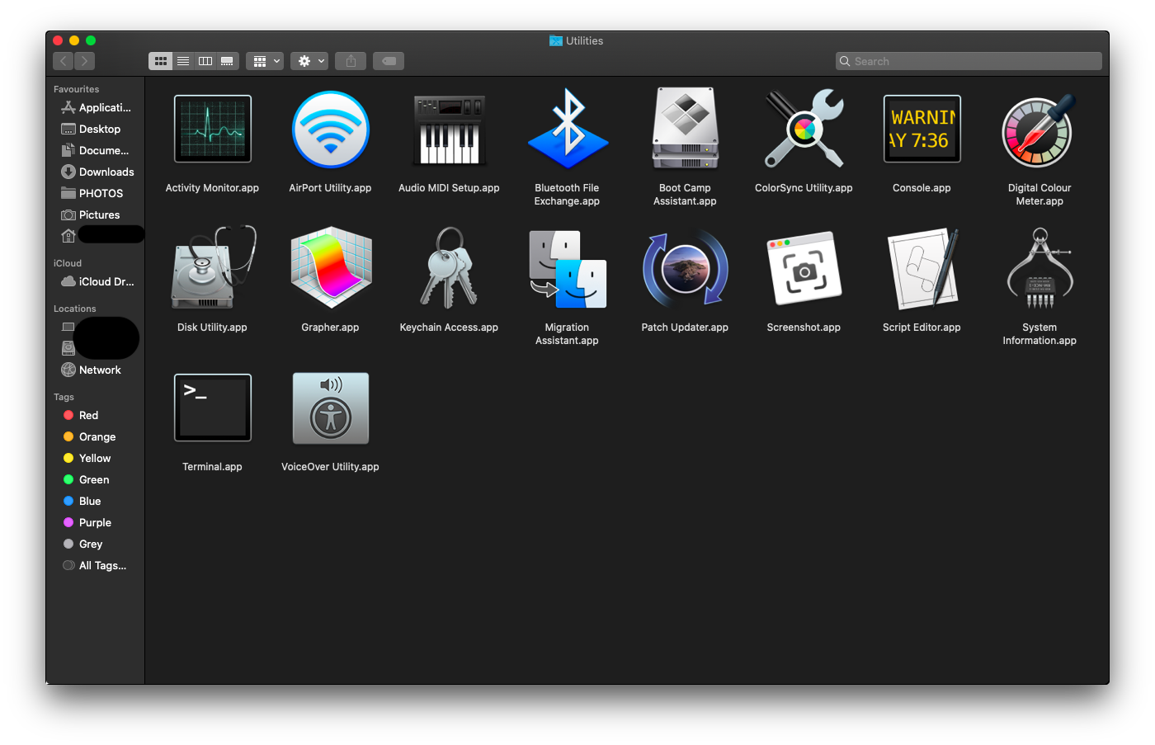Select Migration Assistant app icon
This screenshot has height=745, width=1155.
point(568,269)
